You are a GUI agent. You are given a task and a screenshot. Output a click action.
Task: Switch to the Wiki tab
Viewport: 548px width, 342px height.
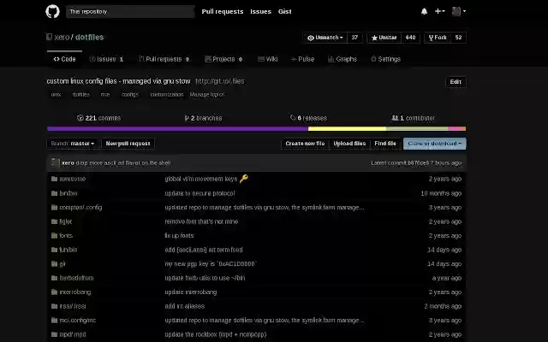[x=268, y=59]
